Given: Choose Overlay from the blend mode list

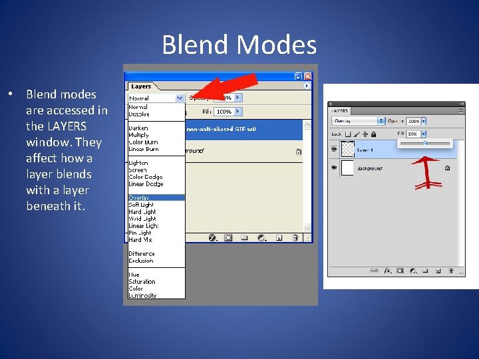Looking at the screenshot, I should [x=156, y=198].
